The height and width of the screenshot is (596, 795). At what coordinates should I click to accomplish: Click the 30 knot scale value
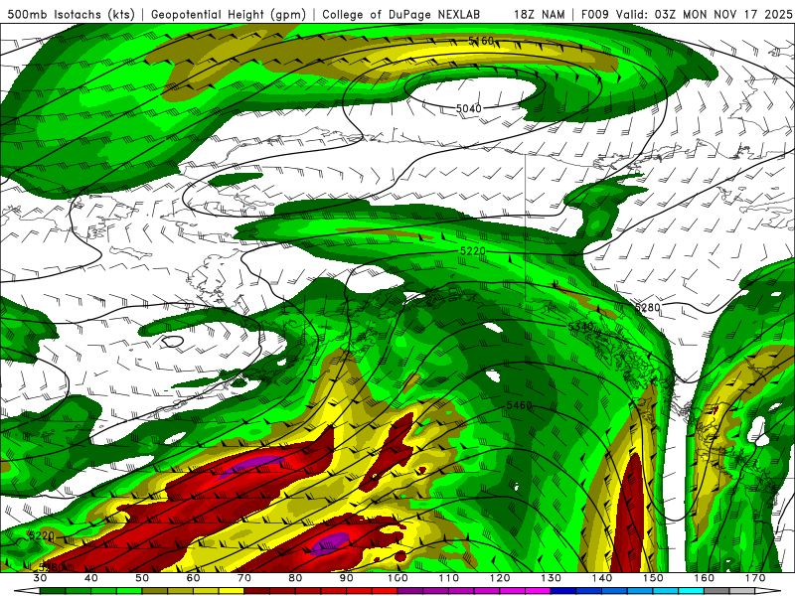coord(40,578)
